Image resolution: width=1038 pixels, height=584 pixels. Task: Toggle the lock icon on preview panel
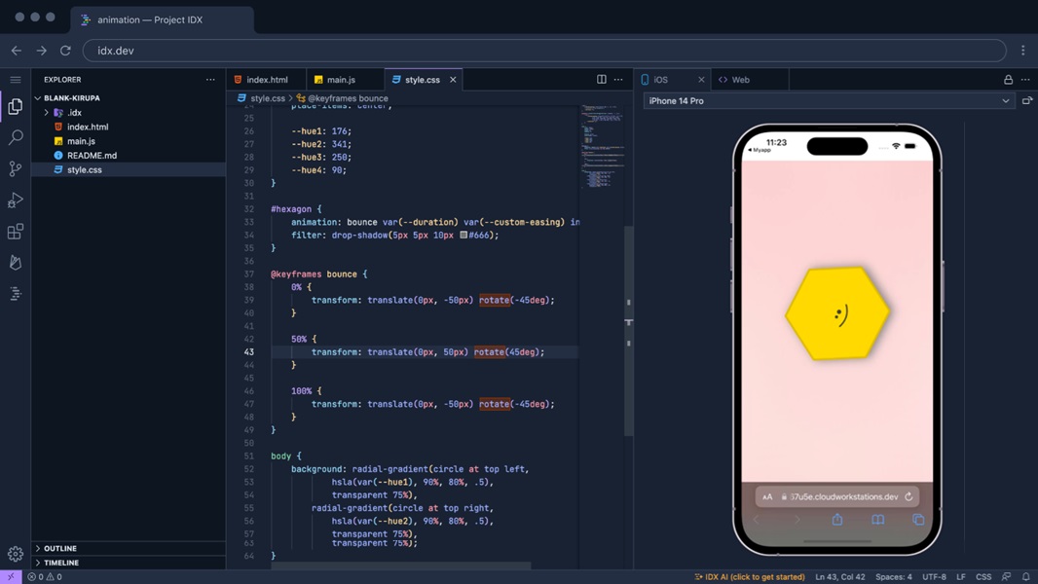[x=1008, y=80]
